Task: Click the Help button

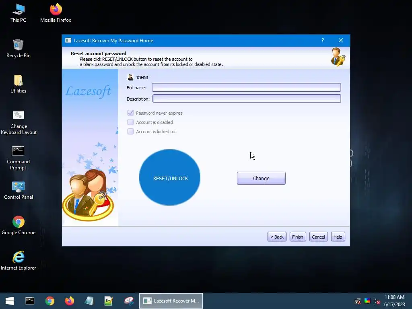Action: [x=338, y=237]
